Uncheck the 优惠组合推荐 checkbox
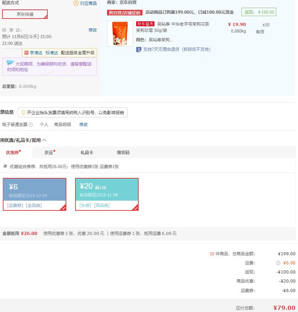 [5, 166]
